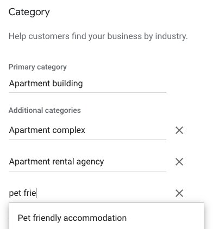
Task: Focus the Apartment complex category field
Action: 87,130
